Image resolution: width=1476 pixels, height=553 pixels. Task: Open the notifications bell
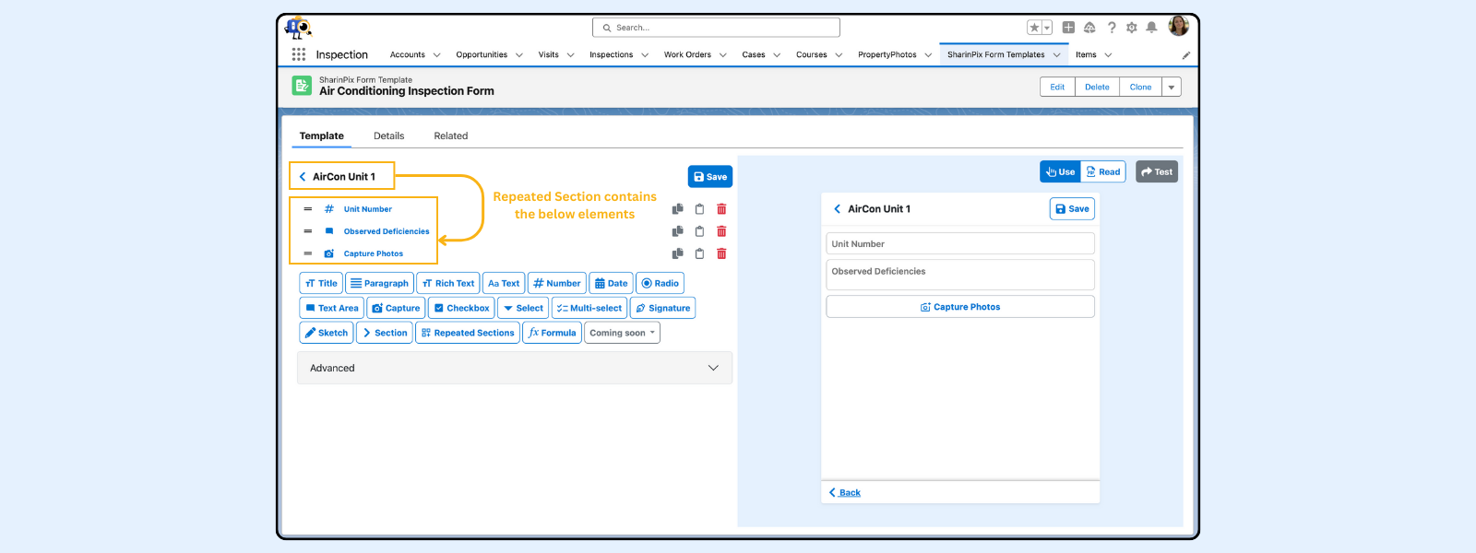(x=1151, y=28)
